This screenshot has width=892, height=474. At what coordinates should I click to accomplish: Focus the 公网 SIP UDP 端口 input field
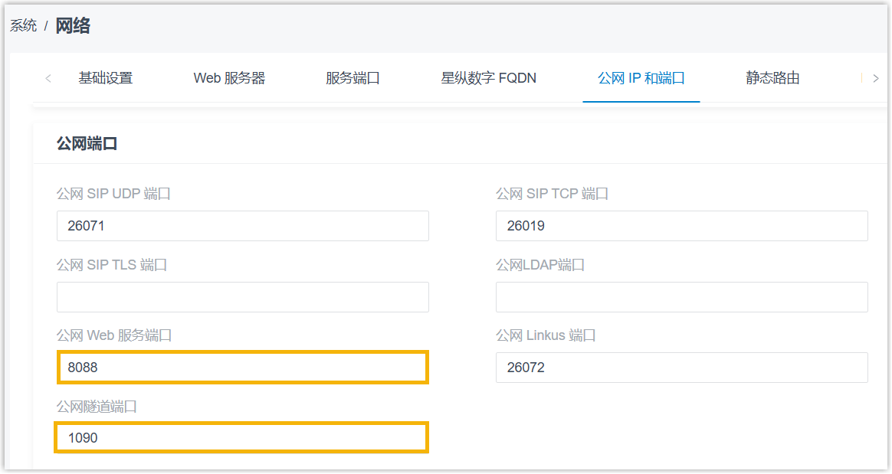(242, 226)
